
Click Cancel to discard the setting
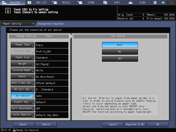[113, 125]
